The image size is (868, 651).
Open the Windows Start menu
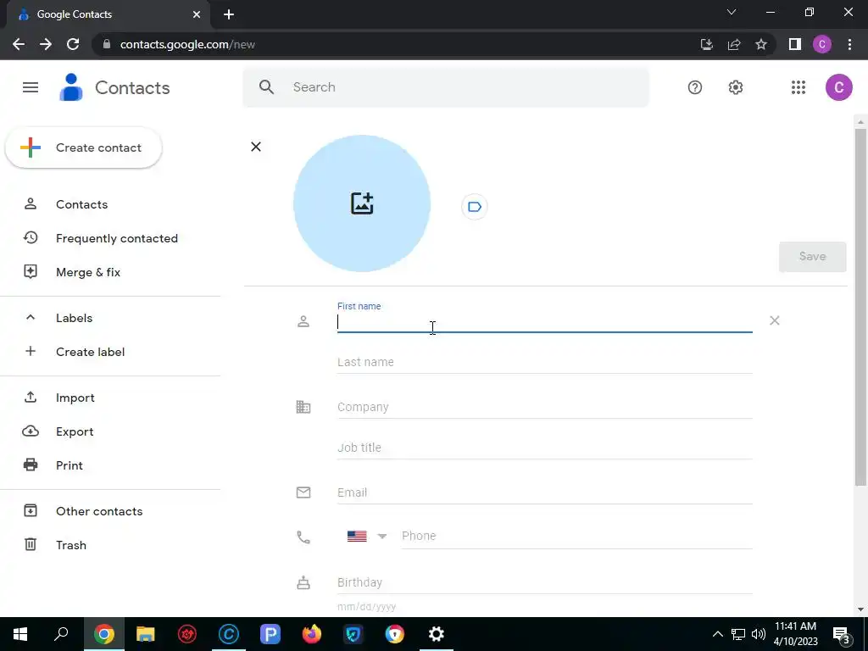(x=20, y=634)
